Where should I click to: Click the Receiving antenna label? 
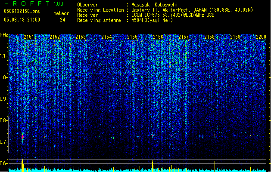99,20
